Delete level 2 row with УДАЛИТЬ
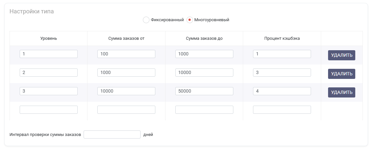The image size is (371, 149). (342, 74)
